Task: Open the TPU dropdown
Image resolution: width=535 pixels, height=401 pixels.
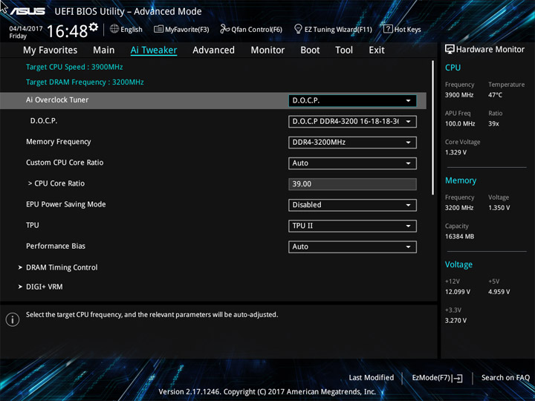Action: (352, 226)
